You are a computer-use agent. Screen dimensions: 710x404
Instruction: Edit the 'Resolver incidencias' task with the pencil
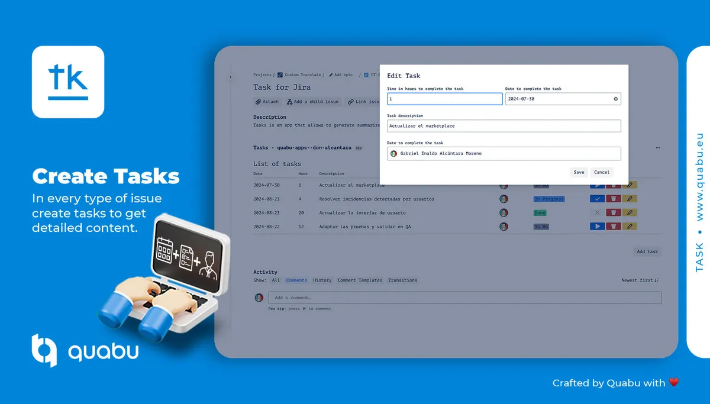pyautogui.click(x=630, y=199)
